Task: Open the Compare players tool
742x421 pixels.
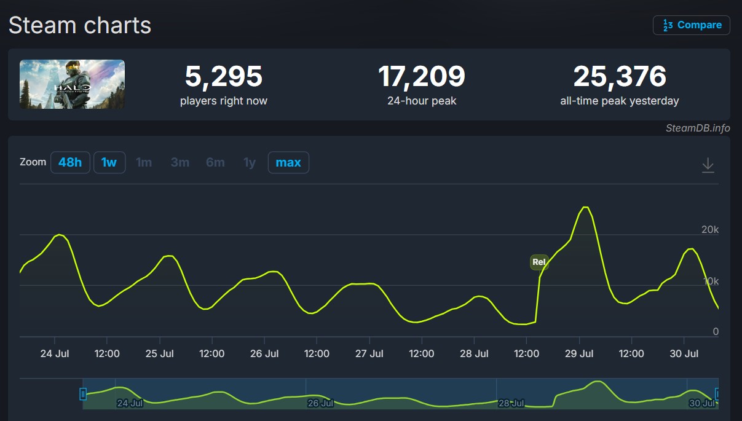Action: pyautogui.click(x=692, y=25)
